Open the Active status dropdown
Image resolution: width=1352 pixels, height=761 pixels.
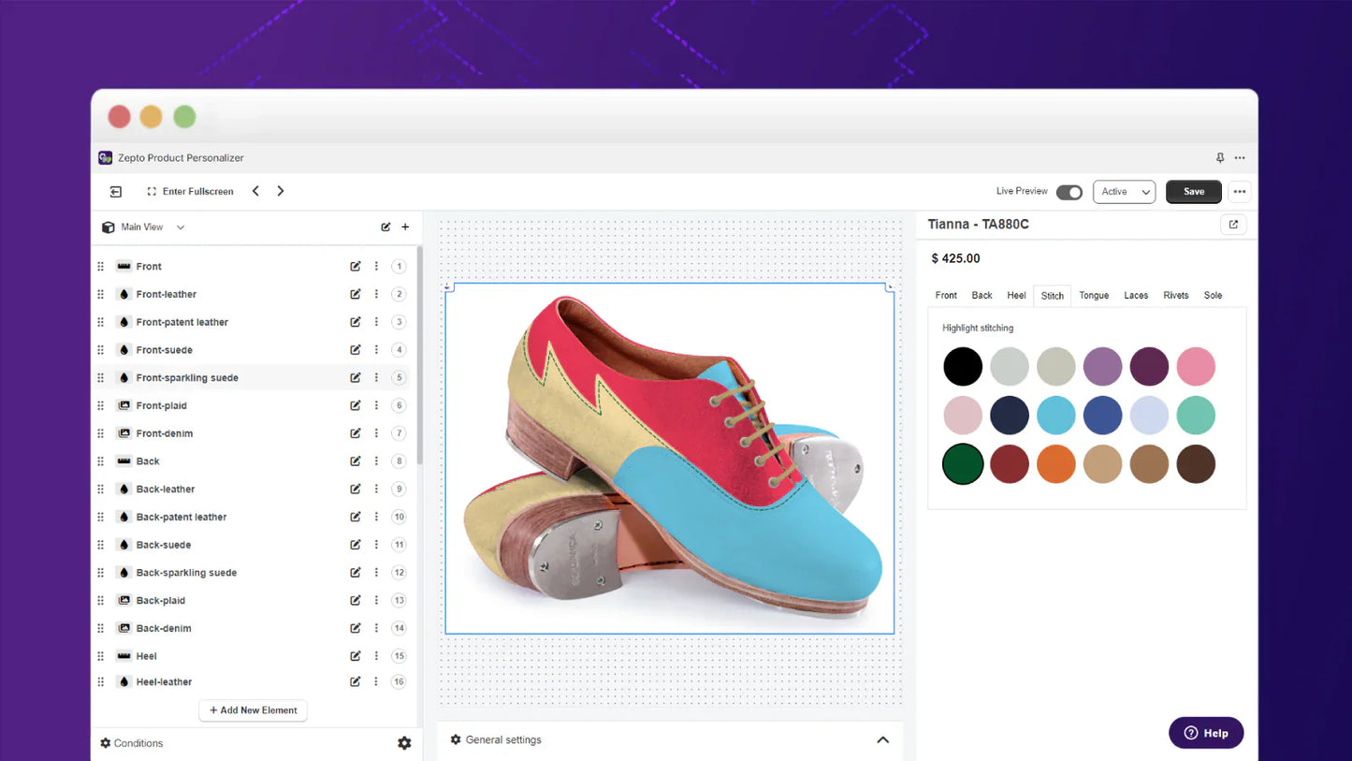point(1124,192)
